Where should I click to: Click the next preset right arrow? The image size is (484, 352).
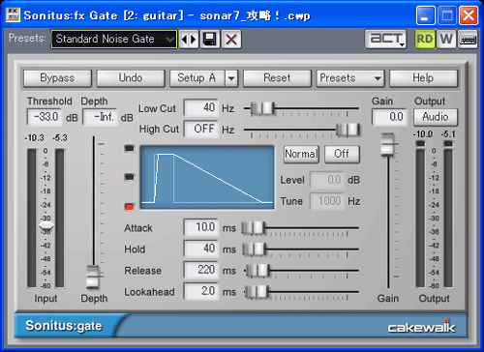coord(194,40)
